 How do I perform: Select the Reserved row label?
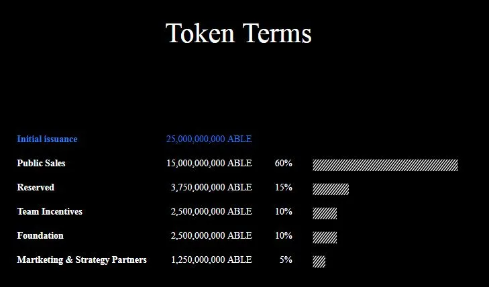point(36,187)
